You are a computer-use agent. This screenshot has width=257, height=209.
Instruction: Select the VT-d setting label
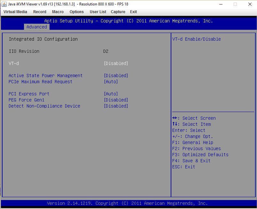pyautogui.click(x=14, y=63)
